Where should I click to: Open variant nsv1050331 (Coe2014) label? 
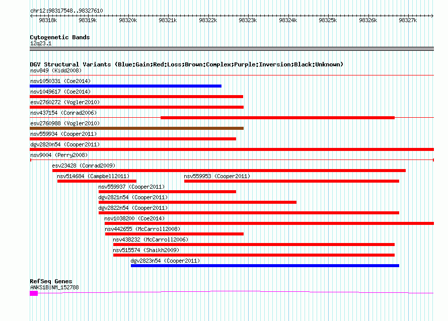(x=60, y=81)
